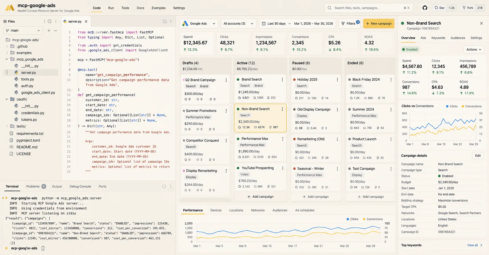Open the Problems tab in terminal panel

[x=36, y=186]
